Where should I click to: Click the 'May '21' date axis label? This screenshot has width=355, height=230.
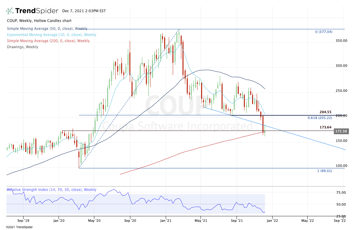[x=201, y=221]
